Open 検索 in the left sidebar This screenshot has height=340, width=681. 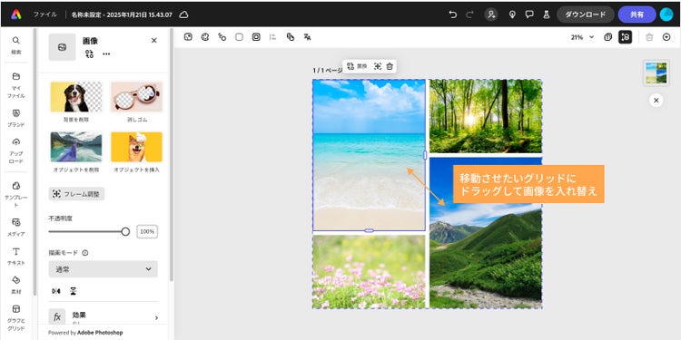(x=16, y=45)
